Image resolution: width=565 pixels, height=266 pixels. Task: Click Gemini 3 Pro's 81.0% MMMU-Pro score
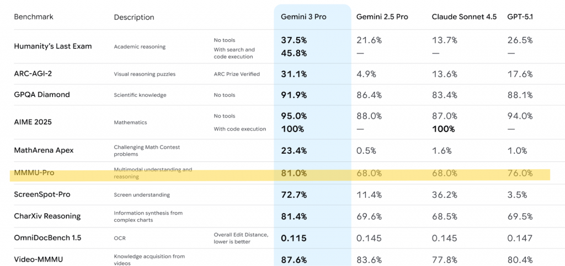click(x=294, y=173)
